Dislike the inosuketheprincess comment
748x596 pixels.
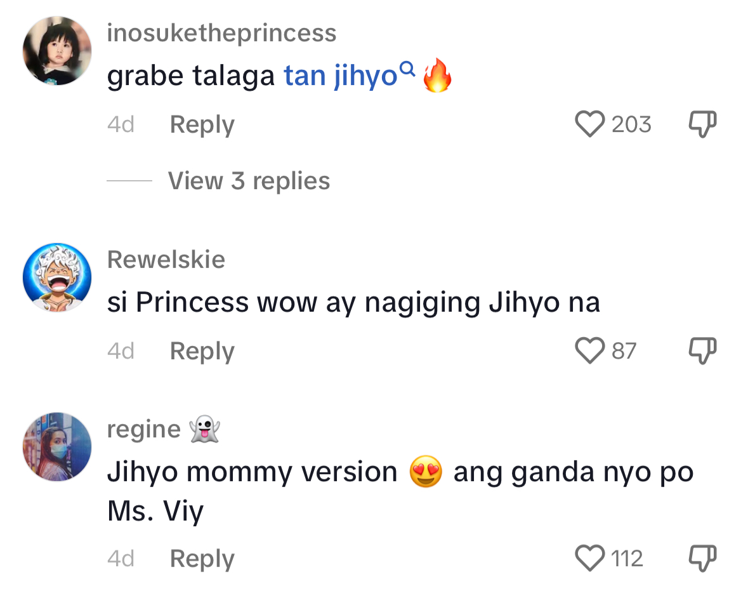point(702,124)
